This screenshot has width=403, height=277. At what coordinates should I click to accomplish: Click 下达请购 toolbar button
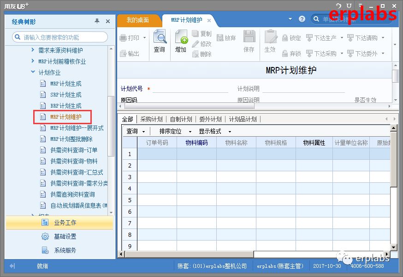[362, 38]
